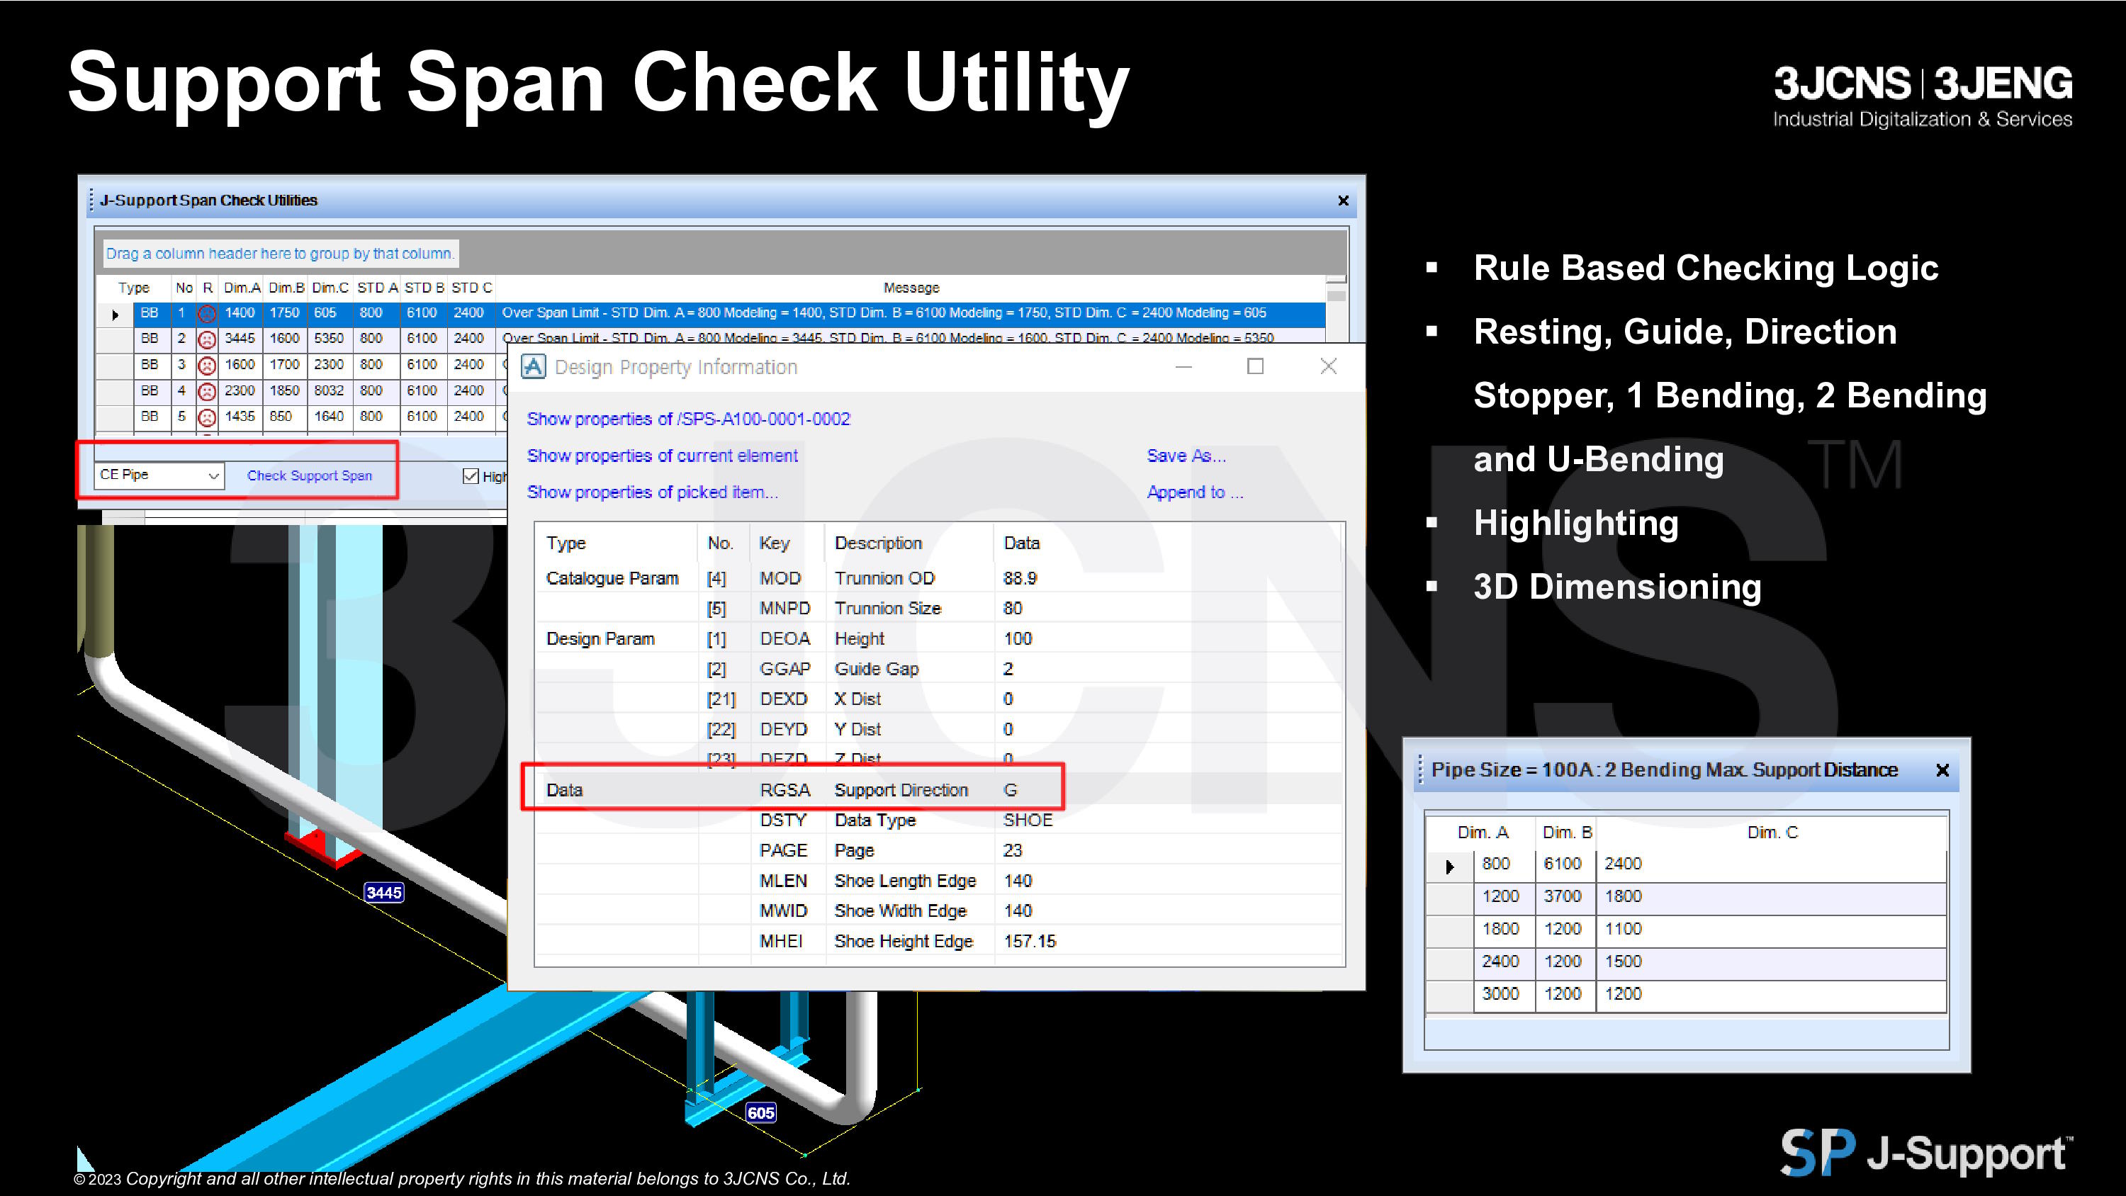Click the SP J-Support logo
2126x1196 pixels.
point(1925,1152)
